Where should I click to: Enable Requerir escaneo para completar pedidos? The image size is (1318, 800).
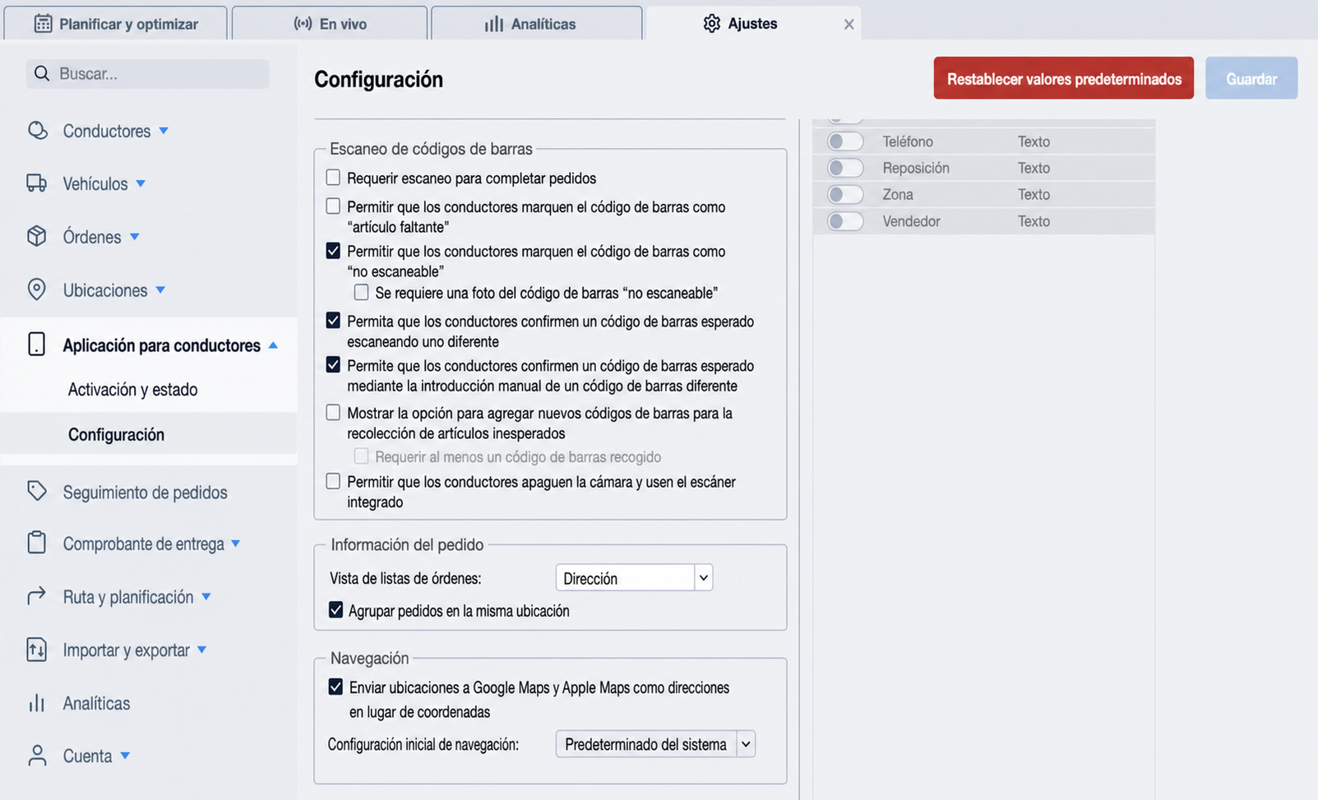click(x=333, y=178)
